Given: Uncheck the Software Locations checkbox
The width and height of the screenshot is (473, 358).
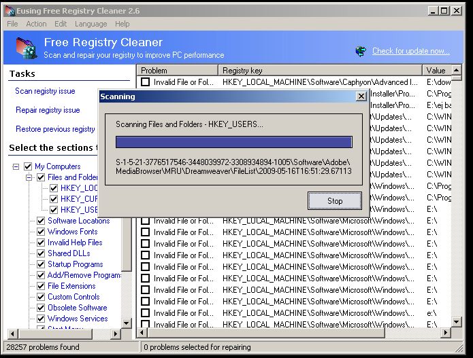Looking at the screenshot, I should tap(41, 221).
